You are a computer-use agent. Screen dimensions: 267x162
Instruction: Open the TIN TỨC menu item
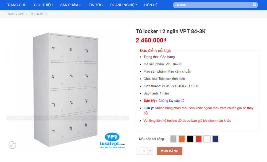pyautogui.click(x=96, y=5)
